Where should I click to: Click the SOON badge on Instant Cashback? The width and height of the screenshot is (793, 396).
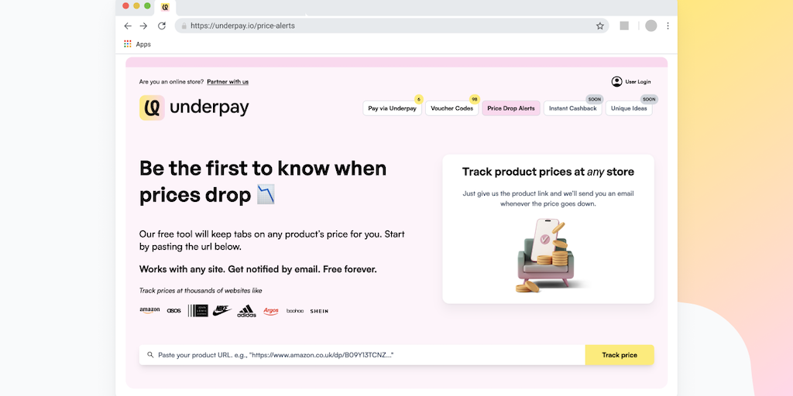coord(594,99)
